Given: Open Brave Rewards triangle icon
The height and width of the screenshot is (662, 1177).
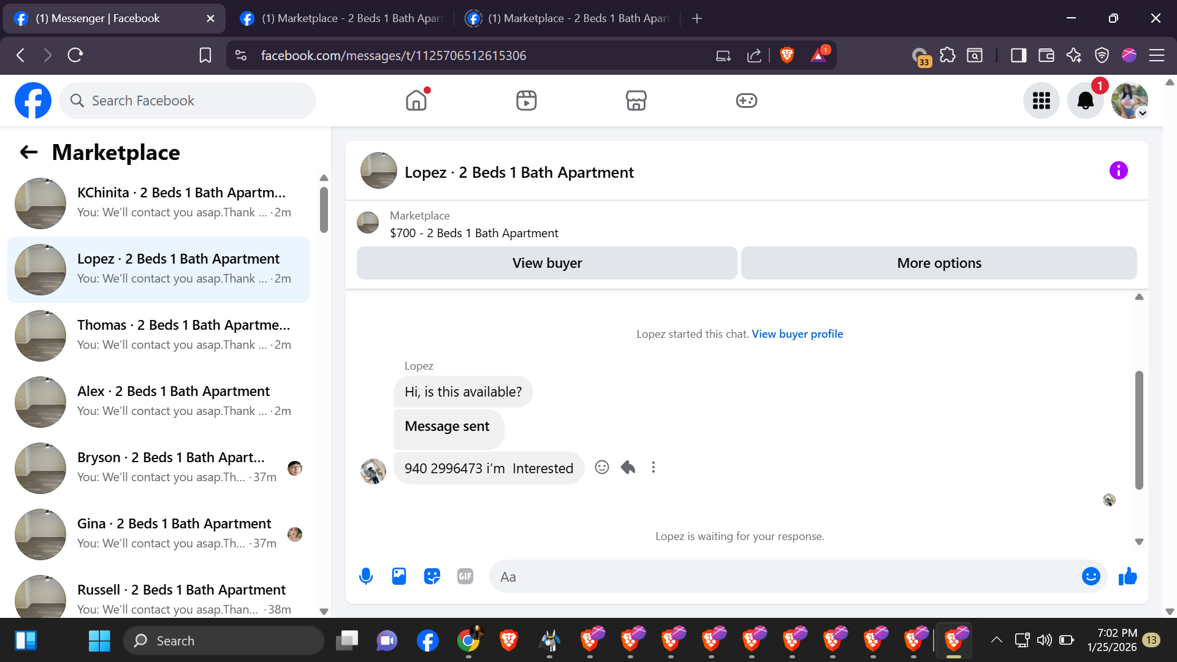Looking at the screenshot, I should click(x=819, y=55).
